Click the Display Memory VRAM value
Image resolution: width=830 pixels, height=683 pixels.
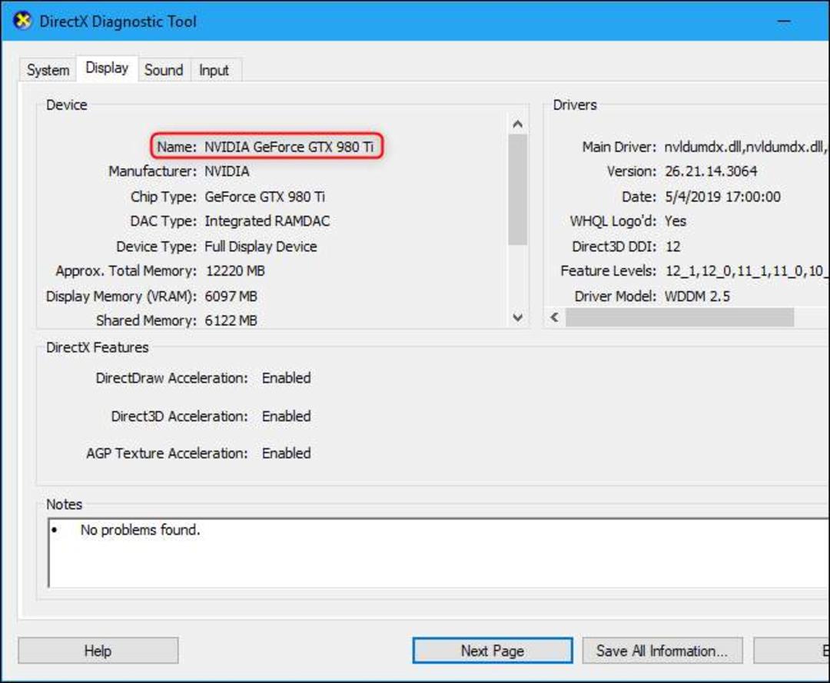(231, 297)
